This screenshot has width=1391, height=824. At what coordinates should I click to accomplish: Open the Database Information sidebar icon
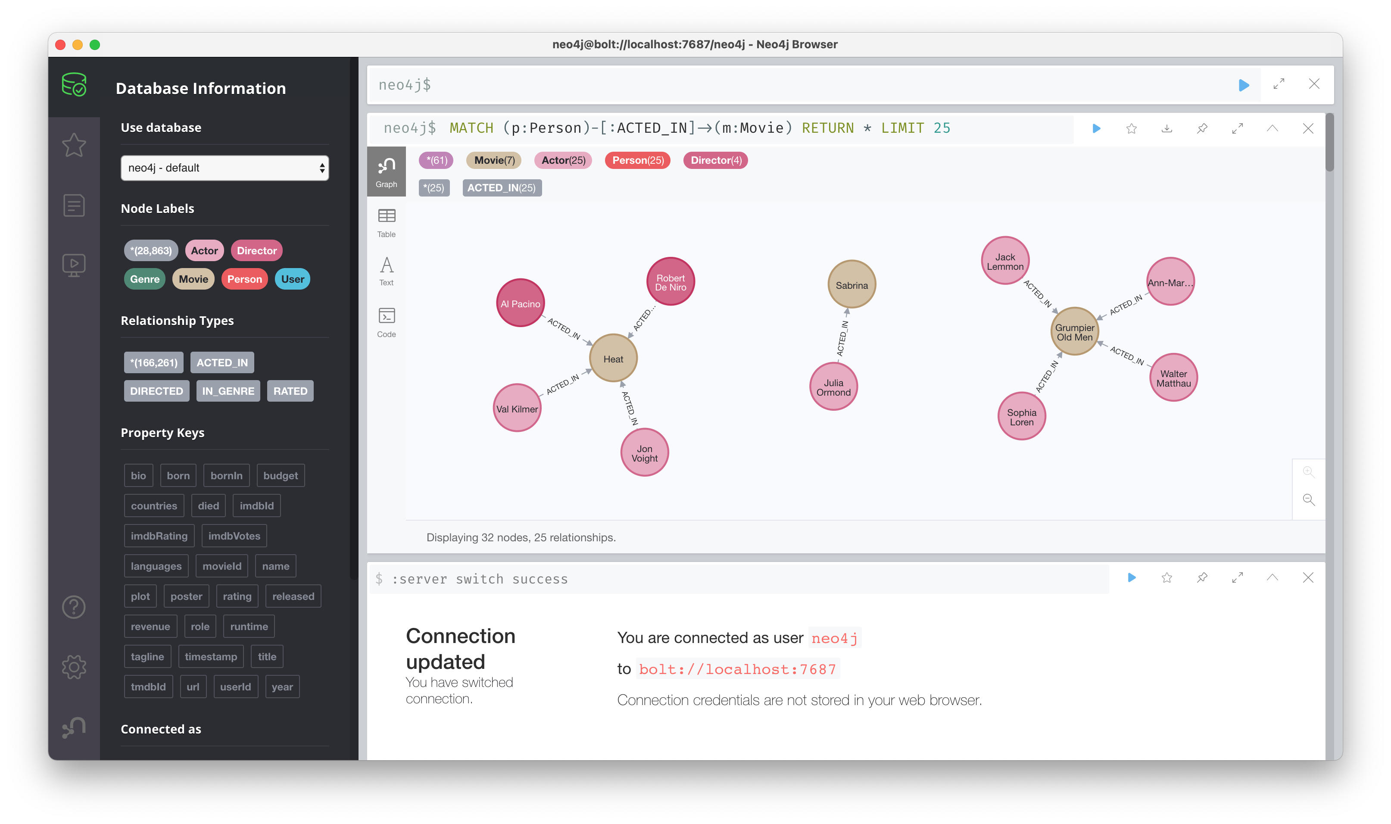tap(74, 85)
